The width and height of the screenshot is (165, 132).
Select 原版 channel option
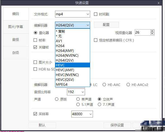pyautogui.click(x=57, y=99)
